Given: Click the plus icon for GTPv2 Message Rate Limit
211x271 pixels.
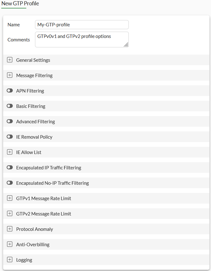Looking at the screenshot, I should pos(10,214).
